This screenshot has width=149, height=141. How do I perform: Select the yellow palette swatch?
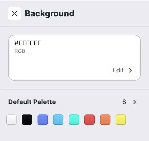pyautogui.click(x=121, y=120)
